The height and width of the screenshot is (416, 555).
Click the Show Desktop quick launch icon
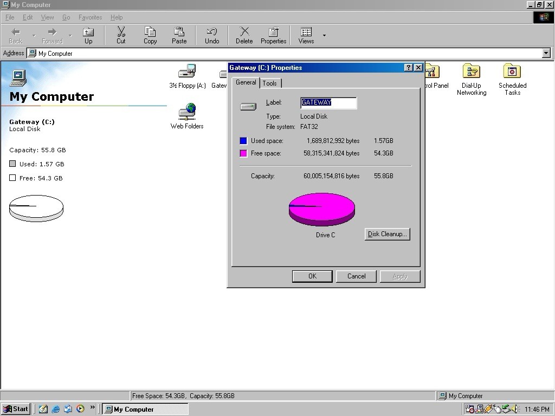pyautogui.click(x=43, y=409)
